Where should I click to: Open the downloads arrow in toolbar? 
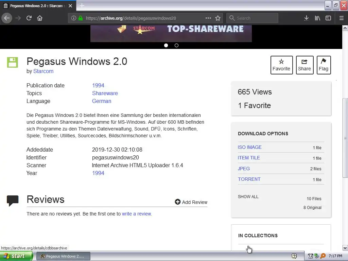click(306, 18)
